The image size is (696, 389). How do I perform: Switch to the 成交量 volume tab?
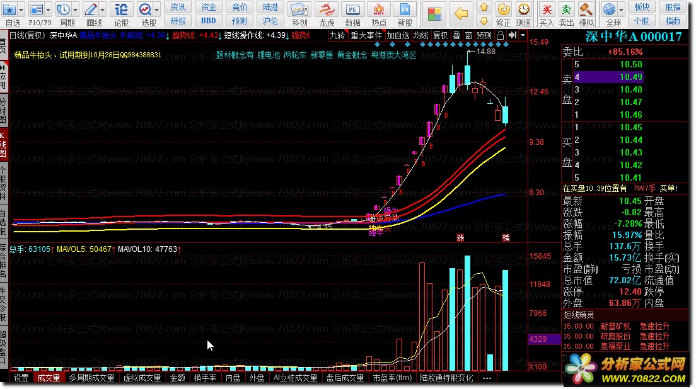pyautogui.click(x=49, y=378)
